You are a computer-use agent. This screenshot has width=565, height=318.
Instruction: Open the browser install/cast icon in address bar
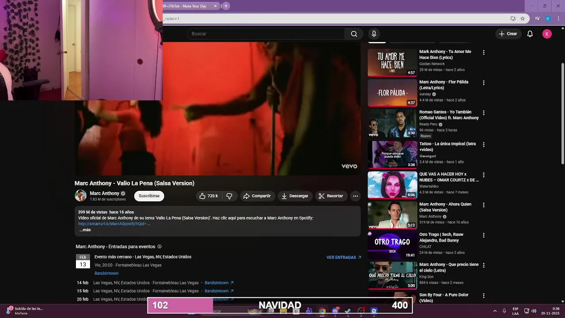pos(513,19)
